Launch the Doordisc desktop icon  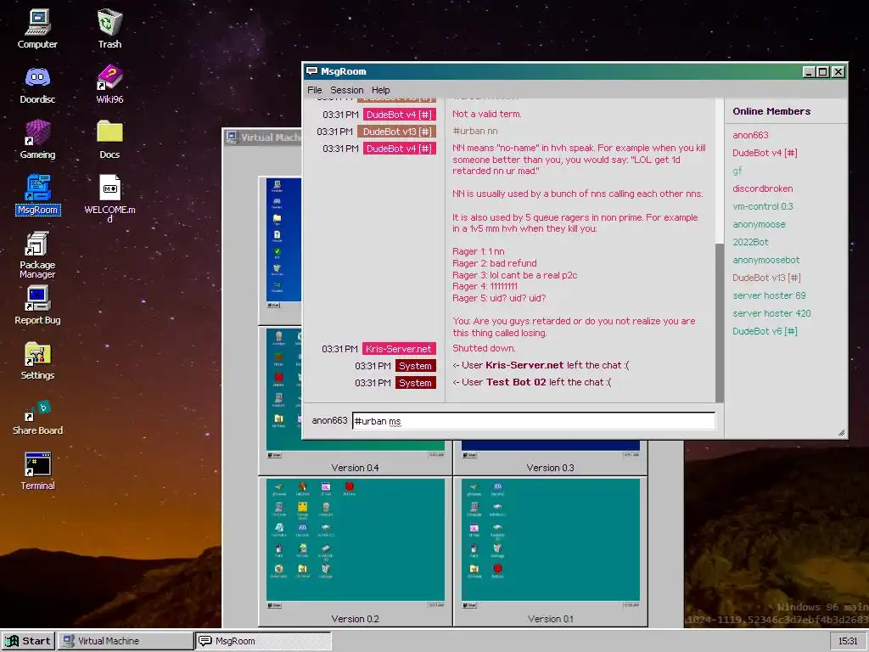point(37,84)
